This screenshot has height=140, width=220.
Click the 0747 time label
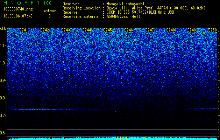pyautogui.click(x=150, y=30)
